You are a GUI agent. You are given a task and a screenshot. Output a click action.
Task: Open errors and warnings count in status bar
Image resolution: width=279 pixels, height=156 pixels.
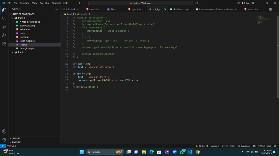click(12, 146)
